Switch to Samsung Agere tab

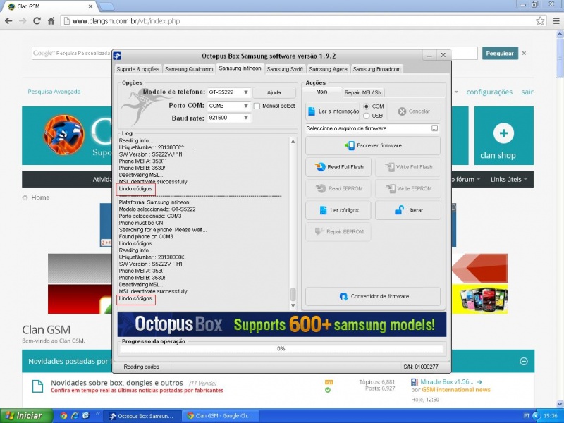tap(328, 69)
